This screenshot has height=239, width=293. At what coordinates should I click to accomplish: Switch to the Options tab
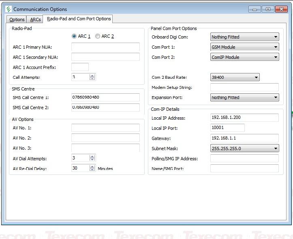[17, 19]
